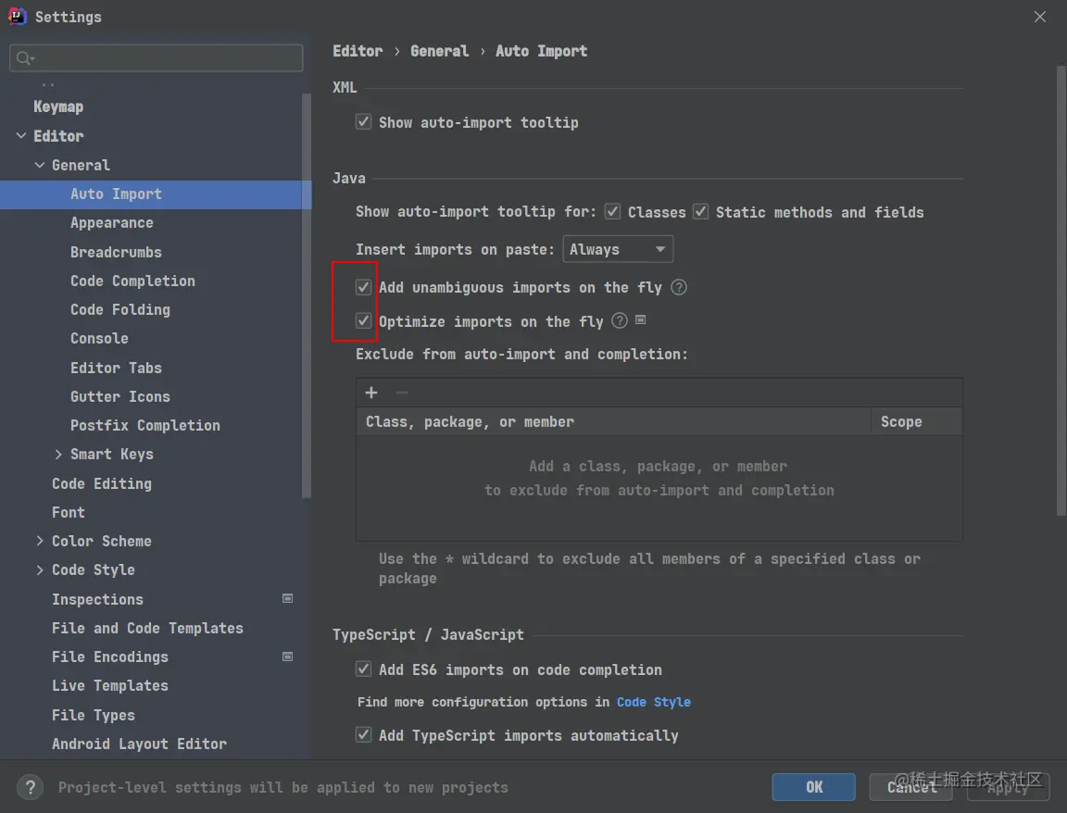Follow the Code Style link
Image resolution: width=1067 pixels, height=813 pixels.
coord(653,702)
